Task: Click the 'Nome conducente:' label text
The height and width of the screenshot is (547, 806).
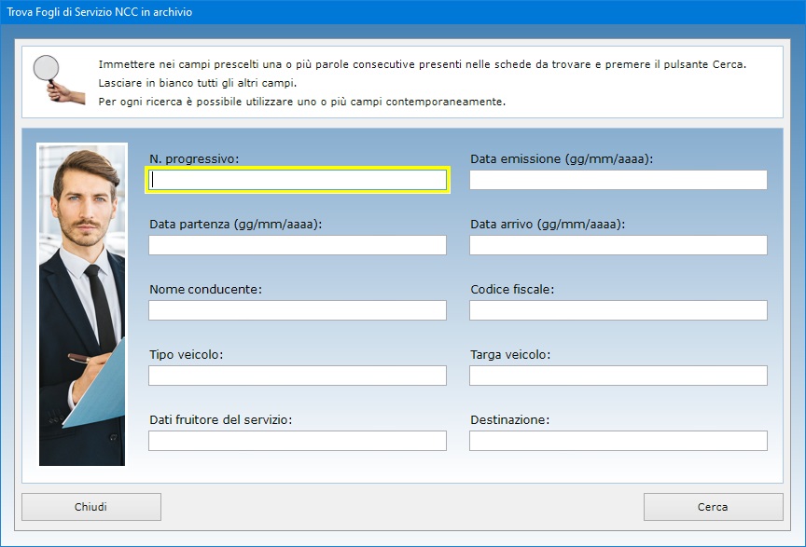Action: point(205,290)
